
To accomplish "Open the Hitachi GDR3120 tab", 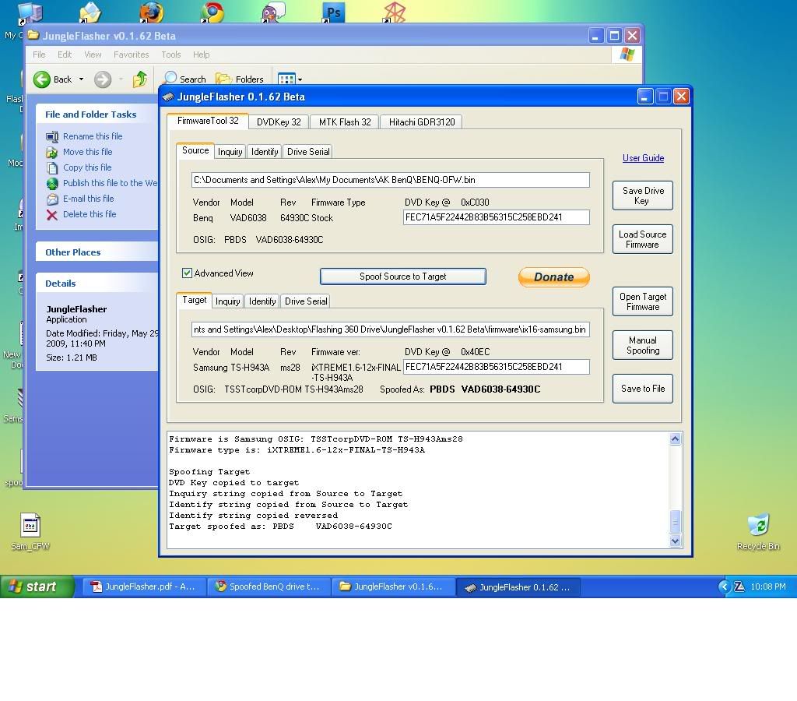I will (x=422, y=122).
